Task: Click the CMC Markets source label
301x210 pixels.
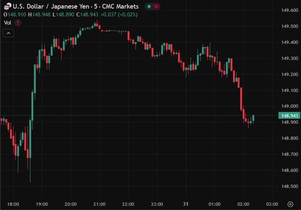Action: [x=120, y=7]
